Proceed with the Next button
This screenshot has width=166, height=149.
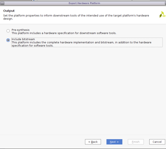(114, 142)
